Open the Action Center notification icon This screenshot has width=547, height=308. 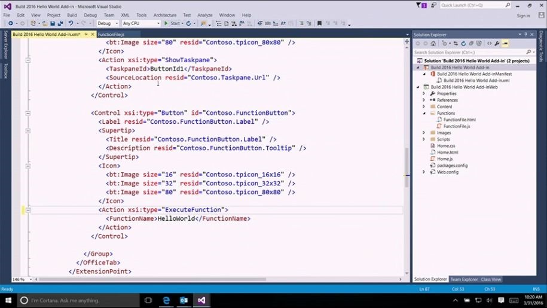point(502,300)
